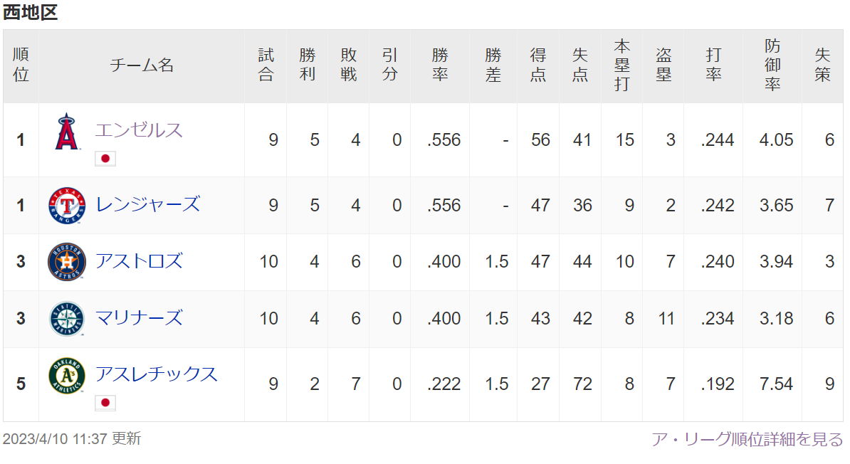This screenshot has height=464, width=850.
Task: Click the Houston Astros logo
Action: click(x=67, y=262)
